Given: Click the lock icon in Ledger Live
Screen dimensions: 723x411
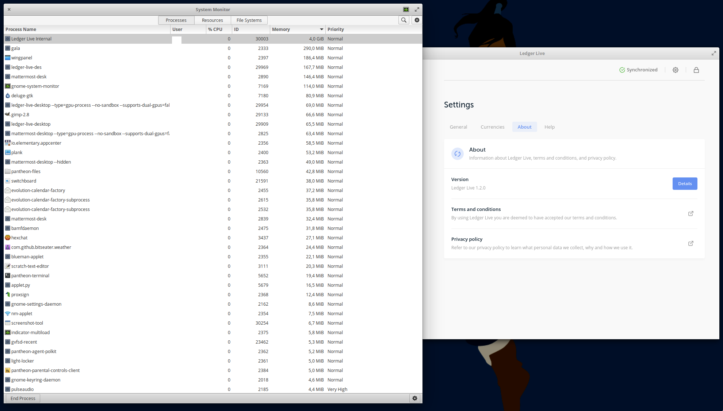Looking at the screenshot, I should 696,70.
